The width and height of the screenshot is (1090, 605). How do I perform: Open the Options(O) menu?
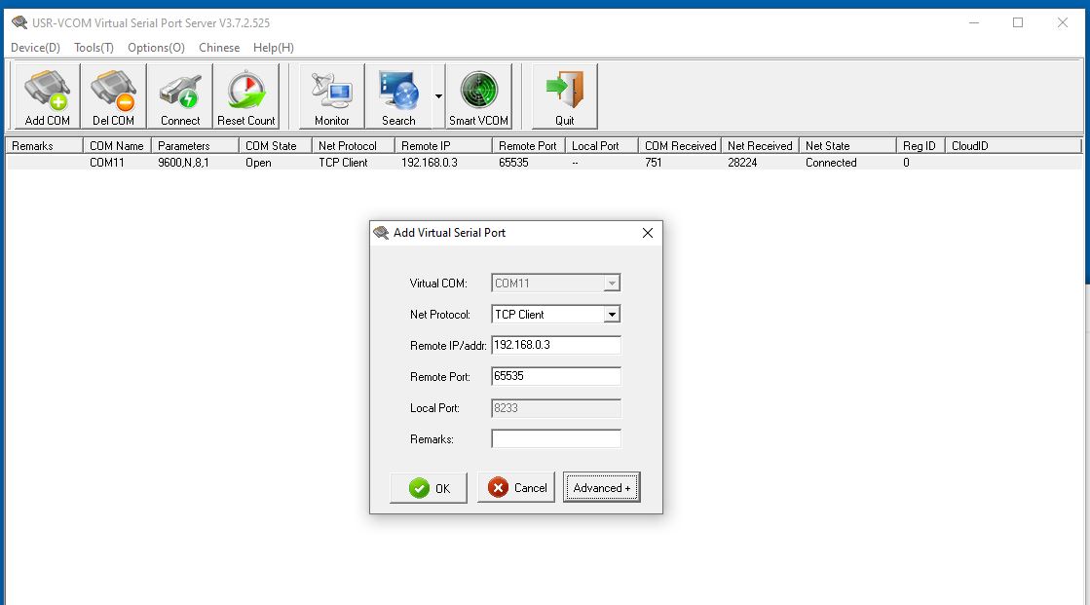(x=157, y=48)
